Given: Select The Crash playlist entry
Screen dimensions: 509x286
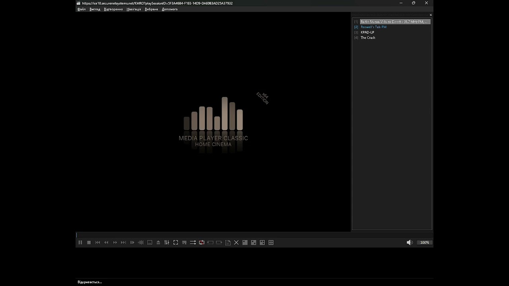Looking at the screenshot, I should [x=368, y=38].
